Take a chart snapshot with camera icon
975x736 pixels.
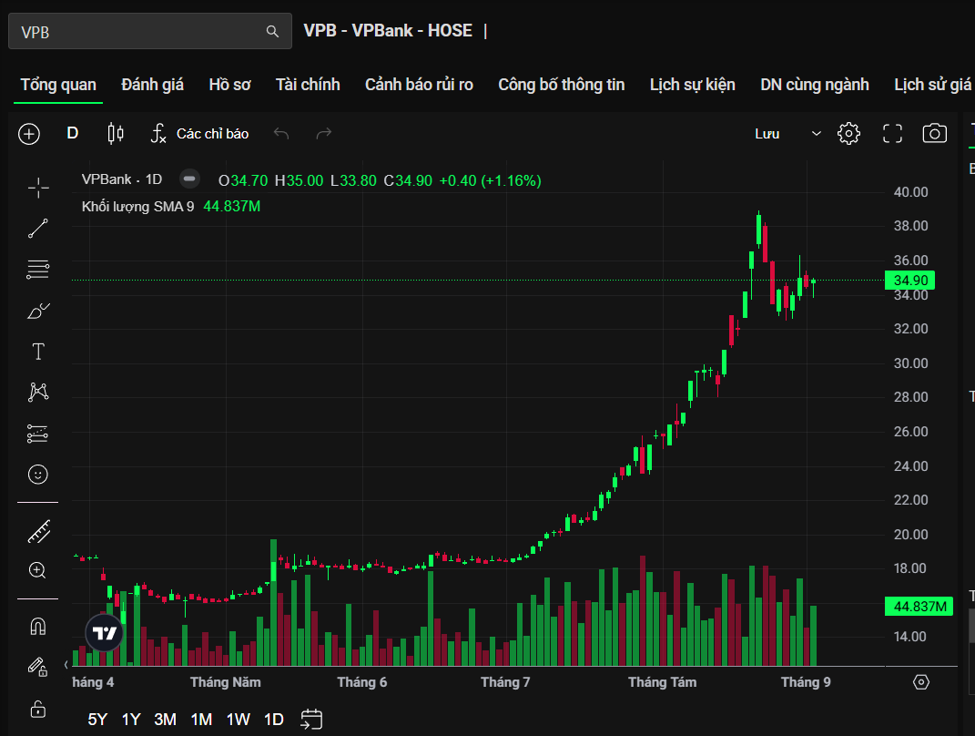[935, 133]
